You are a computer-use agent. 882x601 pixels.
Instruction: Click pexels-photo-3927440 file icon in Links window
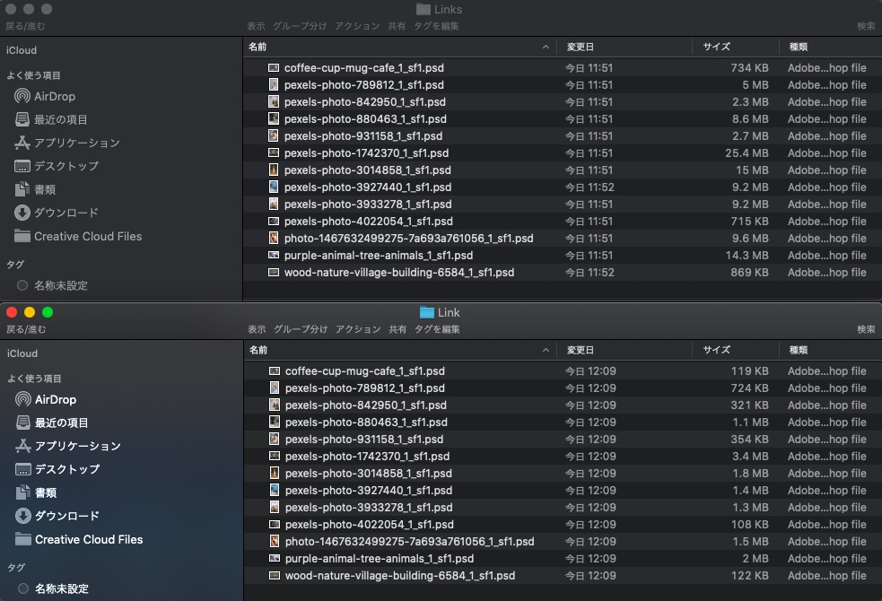pos(274,187)
